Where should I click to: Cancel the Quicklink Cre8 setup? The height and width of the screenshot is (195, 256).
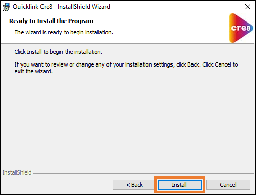pyautogui.click(x=228, y=185)
